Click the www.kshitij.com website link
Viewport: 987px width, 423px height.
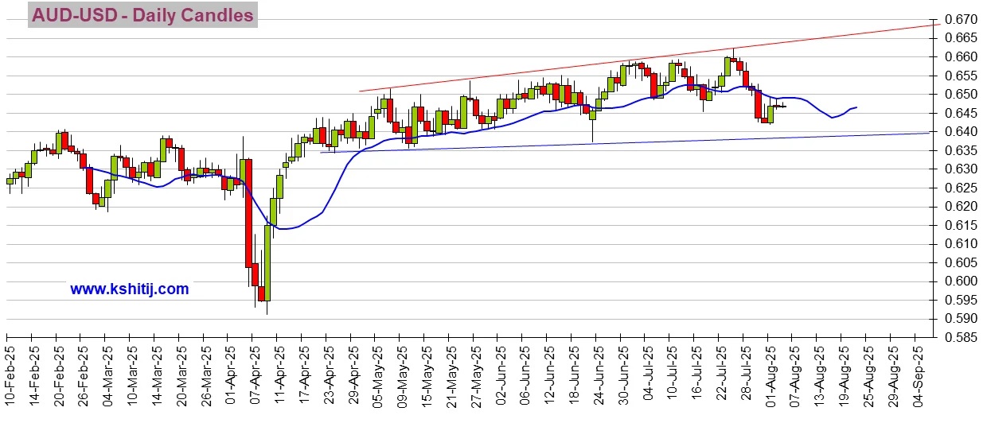tap(130, 289)
